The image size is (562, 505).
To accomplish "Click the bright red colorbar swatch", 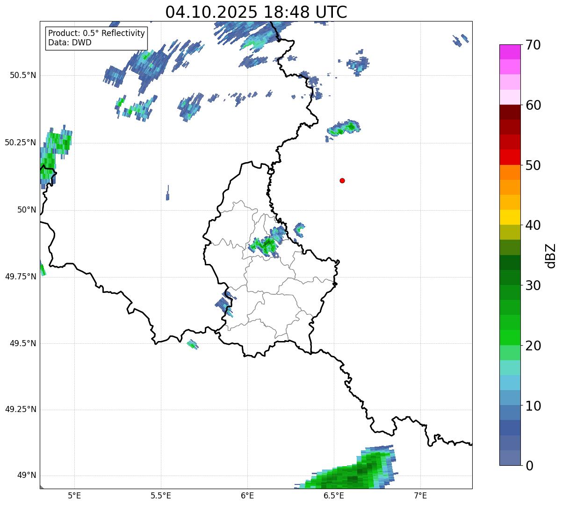I will pyautogui.click(x=510, y=157).
